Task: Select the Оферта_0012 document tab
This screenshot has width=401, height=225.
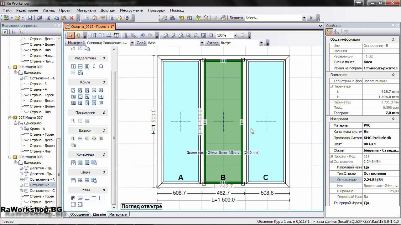Action: pyautogui.click(x=90, y=26)
